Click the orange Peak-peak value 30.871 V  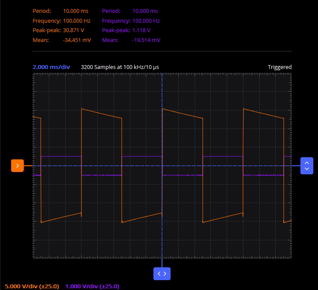coord(73,30)
